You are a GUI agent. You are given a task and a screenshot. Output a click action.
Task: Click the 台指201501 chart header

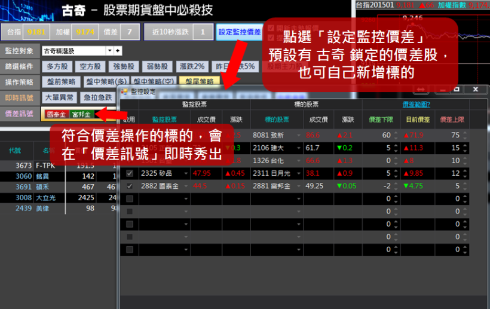pos(376,5)
